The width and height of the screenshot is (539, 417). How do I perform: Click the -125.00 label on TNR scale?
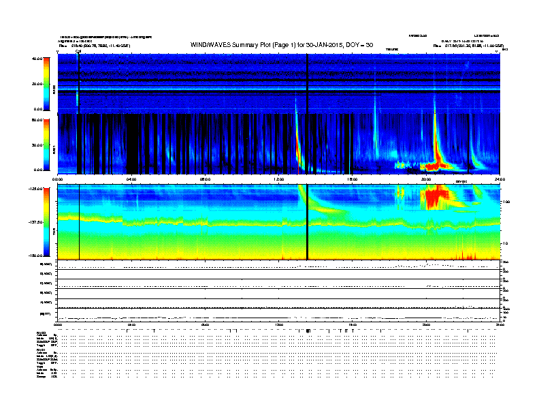[35, 189]
